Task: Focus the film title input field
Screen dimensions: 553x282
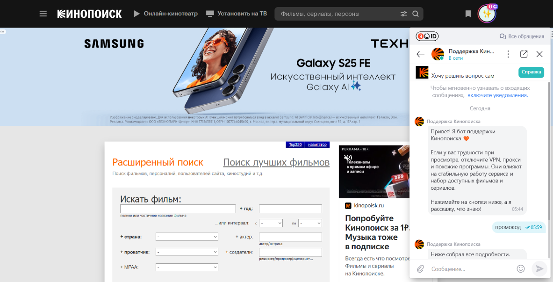Action: 178,209
